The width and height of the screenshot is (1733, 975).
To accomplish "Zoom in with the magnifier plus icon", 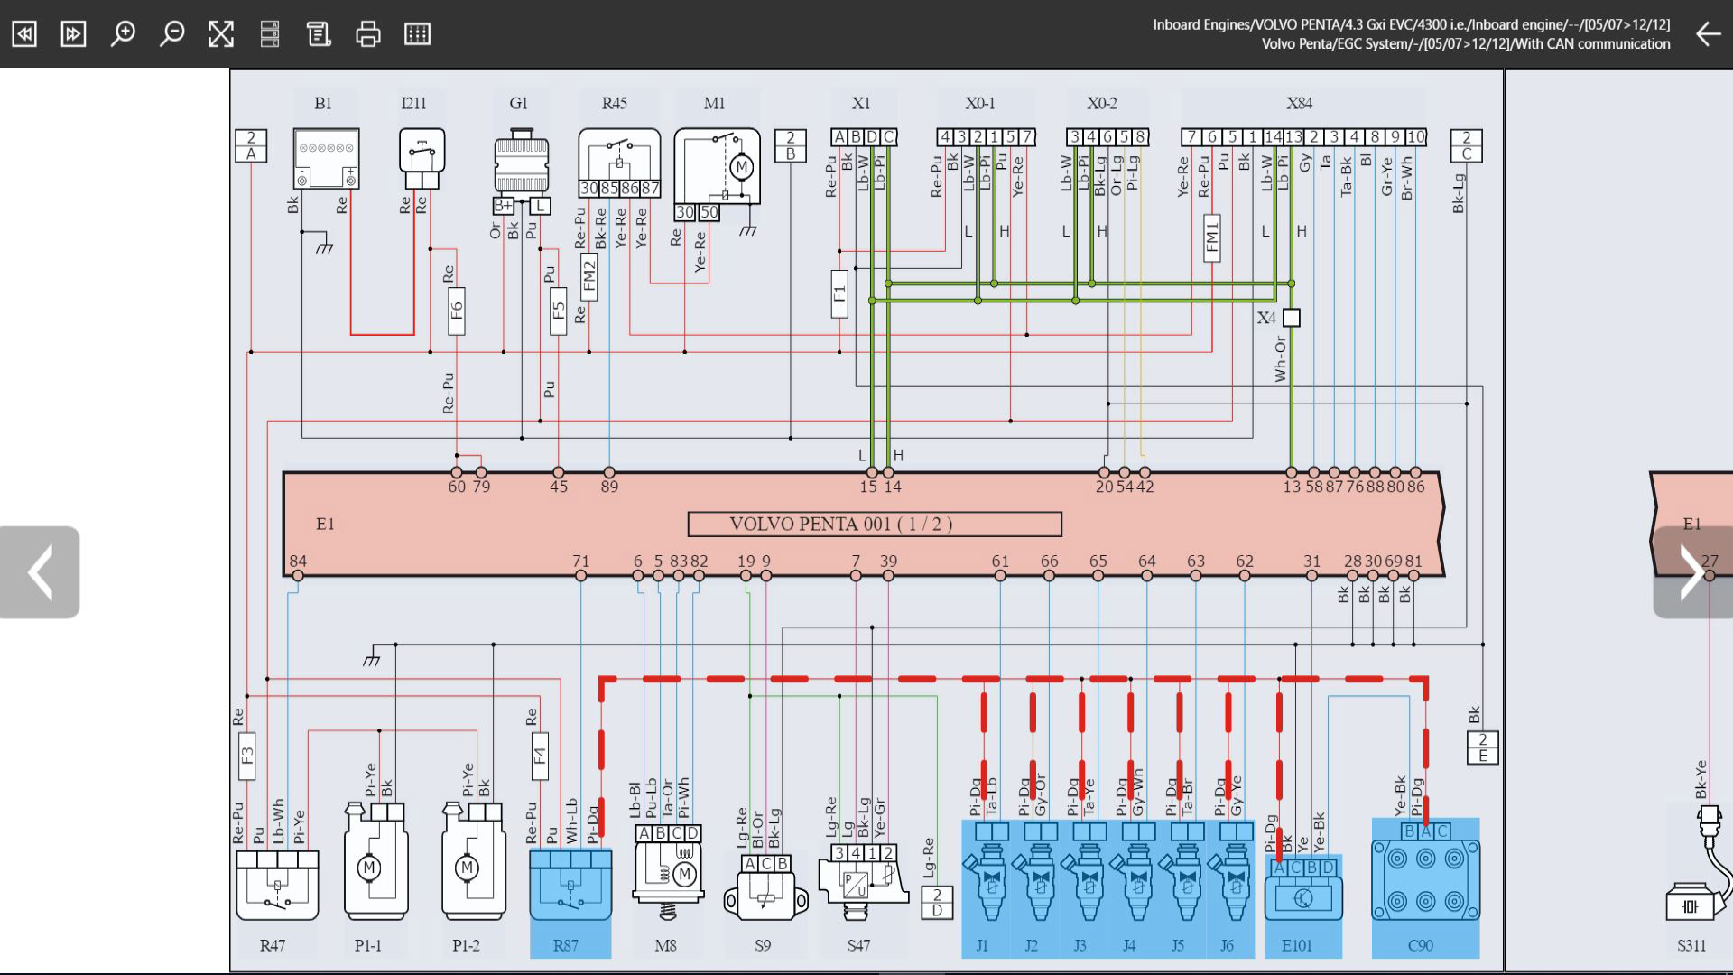I will click(123, 34).
